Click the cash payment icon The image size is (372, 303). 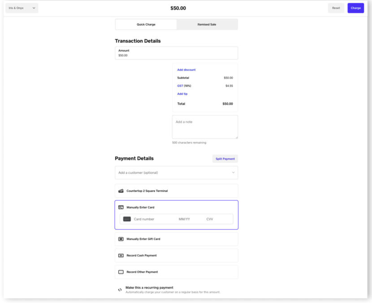120,255
